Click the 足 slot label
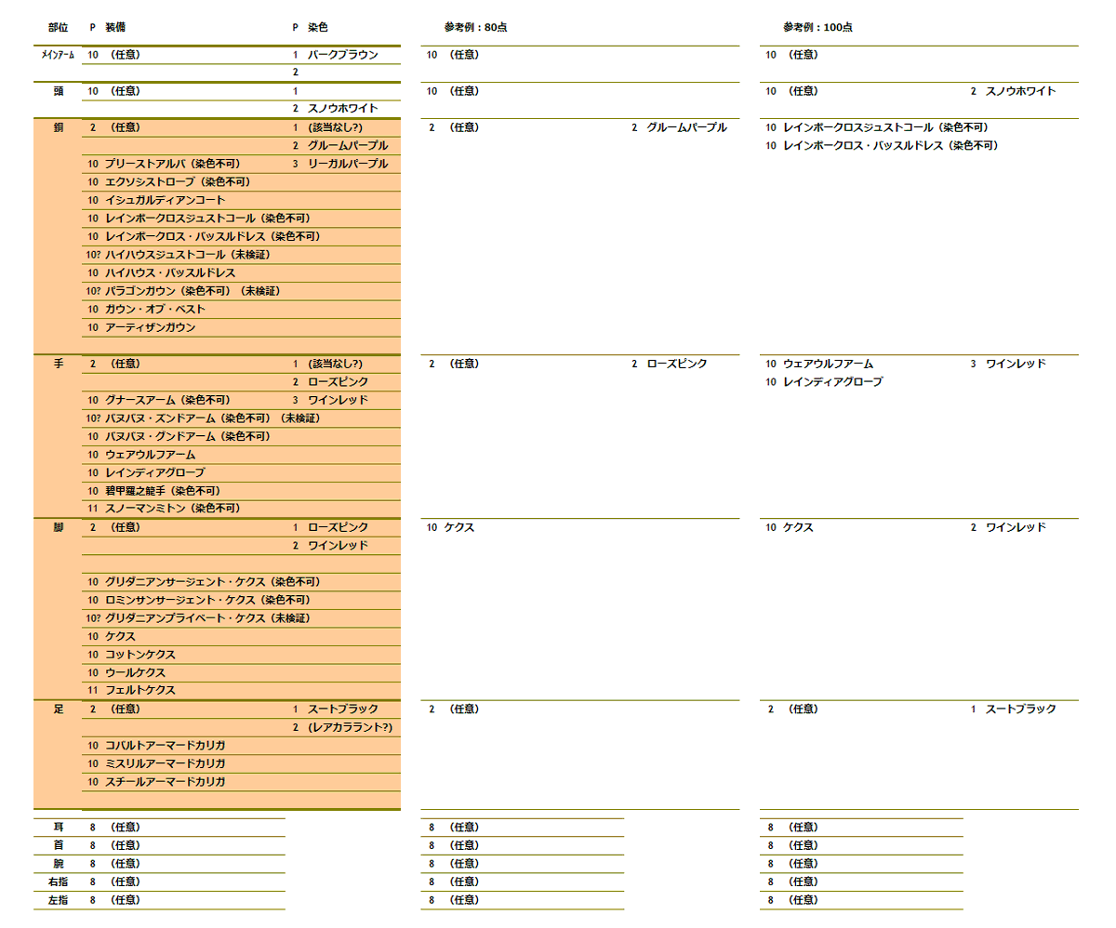This screenshot has height=928, width=1116. tap(58, 709)
